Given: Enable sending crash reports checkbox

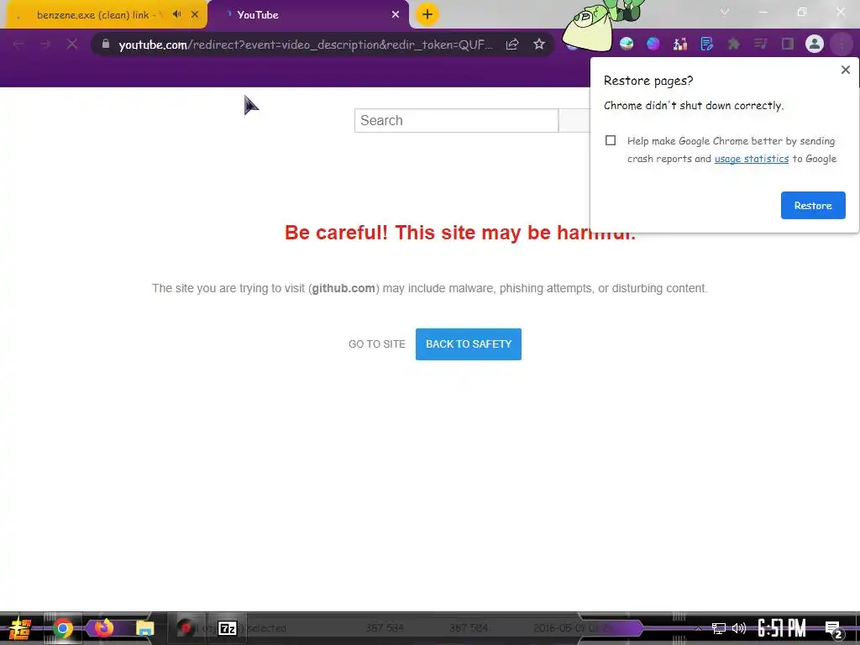Looking at the screenshot, I should click(x=611, y=140).
